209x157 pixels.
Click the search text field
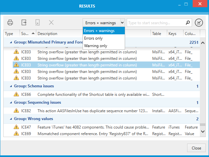pyautogui.click(x=156, y=23)
